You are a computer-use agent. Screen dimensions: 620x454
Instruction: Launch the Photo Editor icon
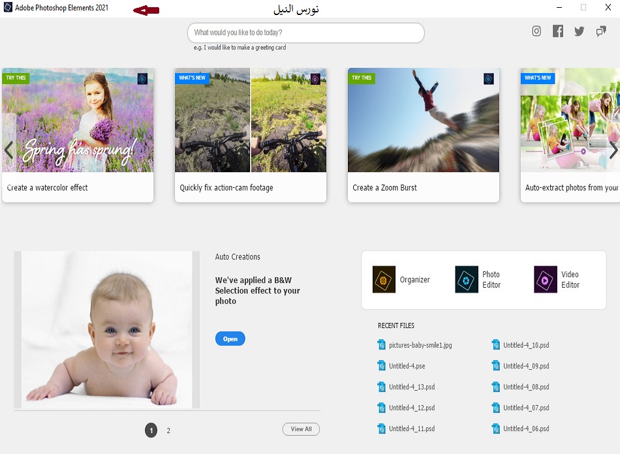(467, 280)
